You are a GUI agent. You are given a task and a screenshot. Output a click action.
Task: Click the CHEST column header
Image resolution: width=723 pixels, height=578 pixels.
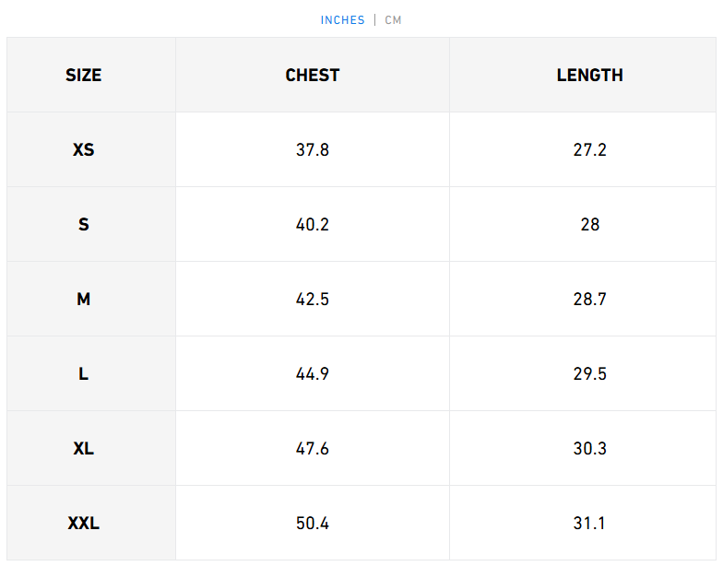313,76
